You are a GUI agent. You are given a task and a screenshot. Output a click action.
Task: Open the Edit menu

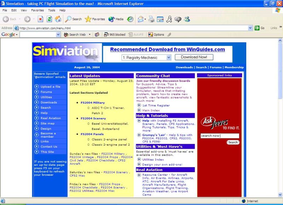click(14, 10)
